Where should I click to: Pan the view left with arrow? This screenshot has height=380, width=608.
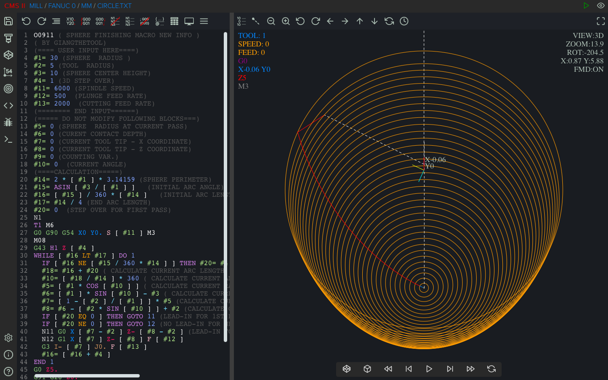click(330, 21)
